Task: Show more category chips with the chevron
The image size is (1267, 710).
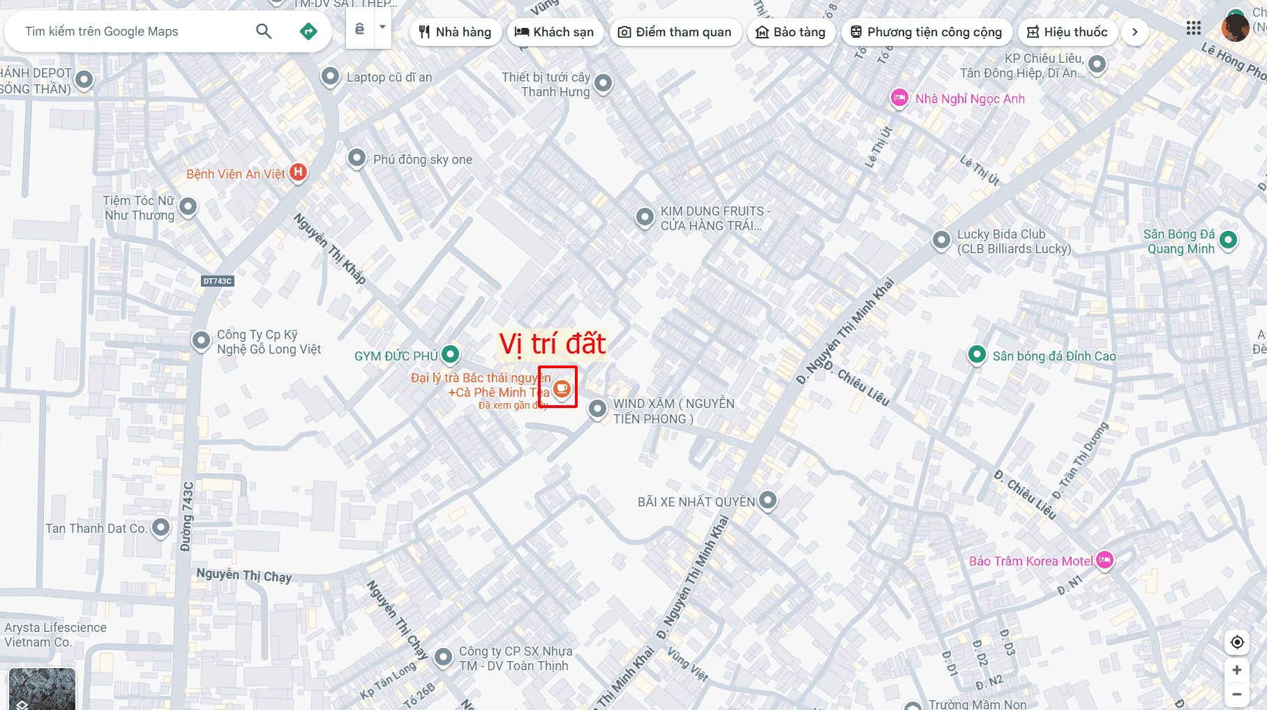Action: coord(1135,32)
